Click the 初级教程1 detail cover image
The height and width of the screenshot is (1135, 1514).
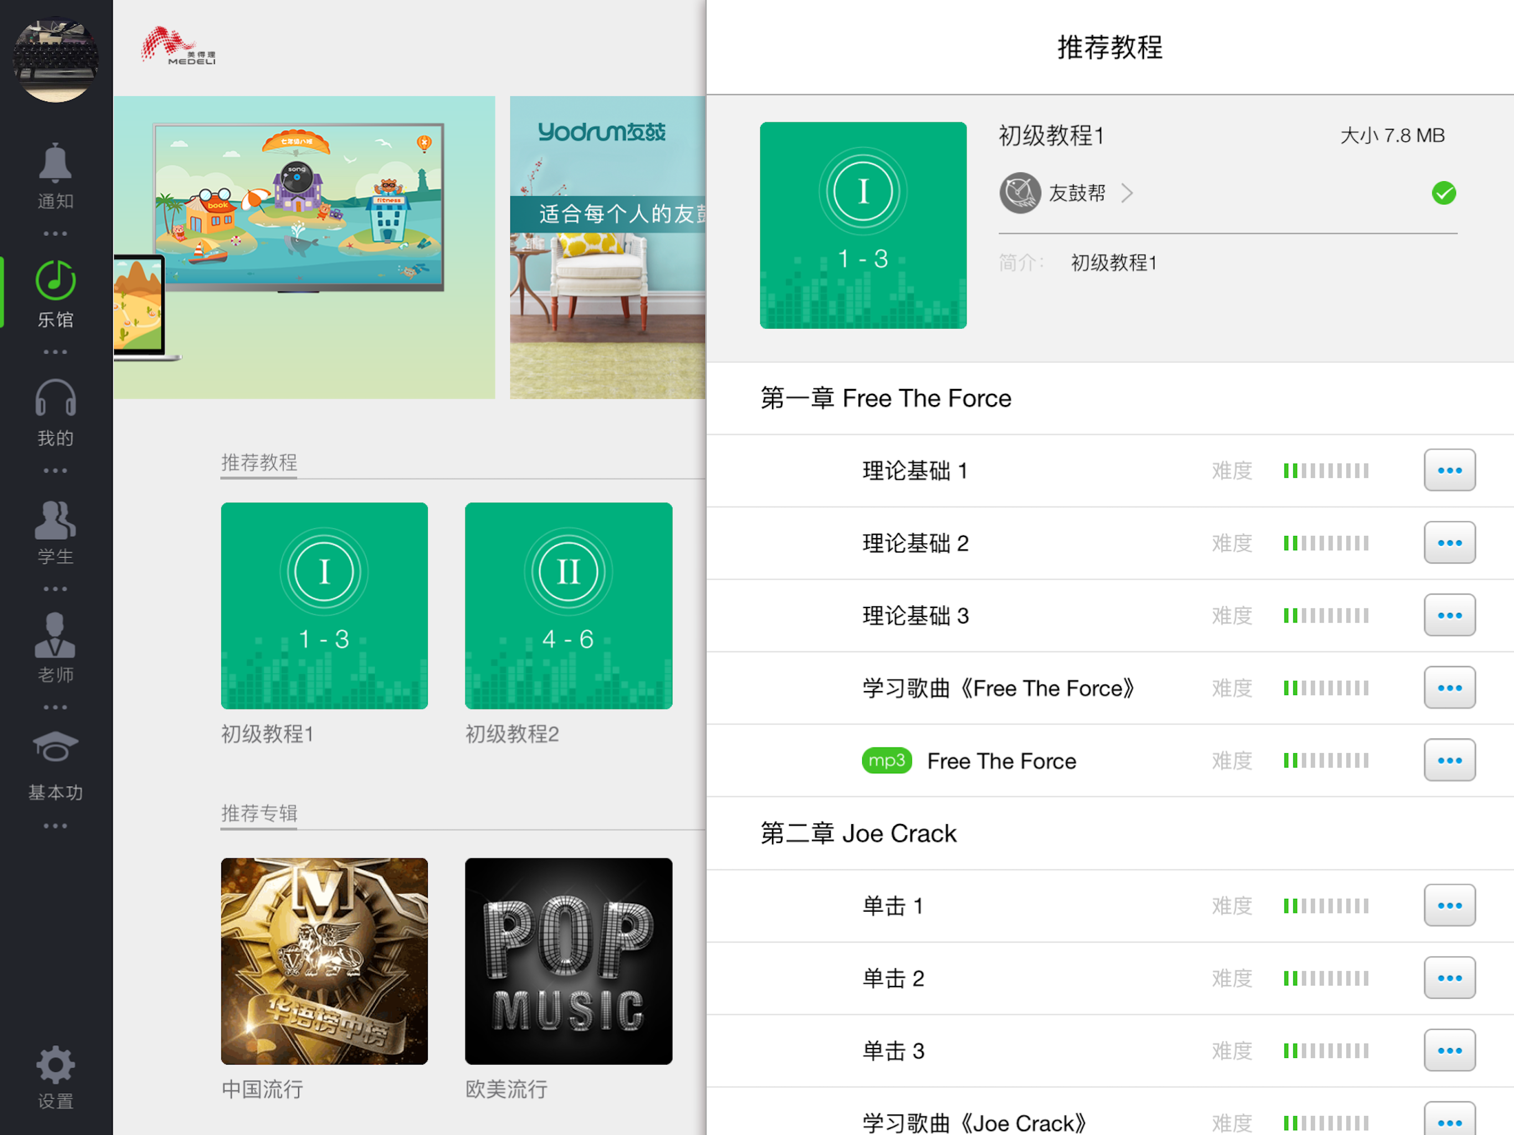(x=863, y=225)
